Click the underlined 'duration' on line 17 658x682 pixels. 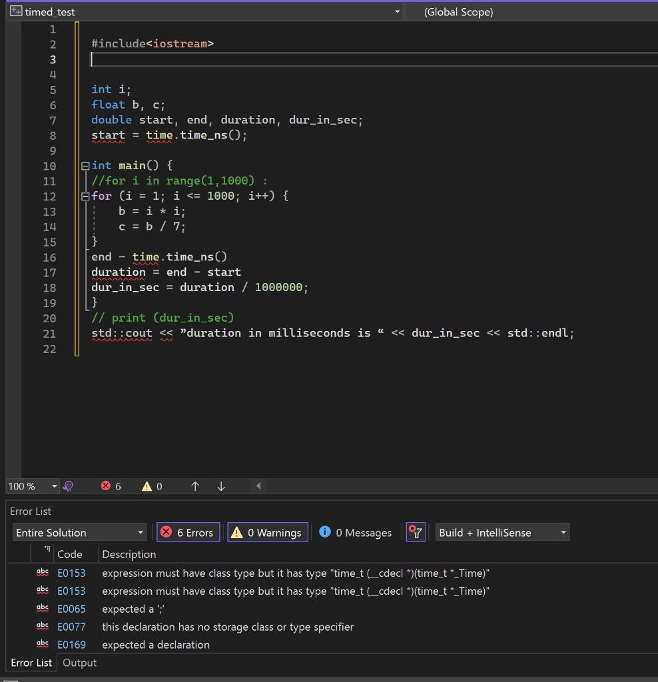click(x=119, y=272)
